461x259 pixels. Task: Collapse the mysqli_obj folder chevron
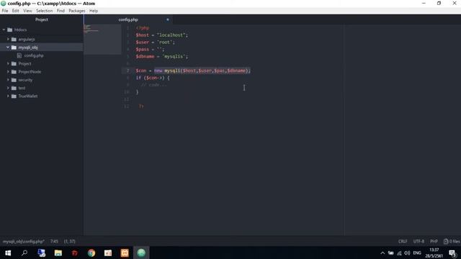8,47
